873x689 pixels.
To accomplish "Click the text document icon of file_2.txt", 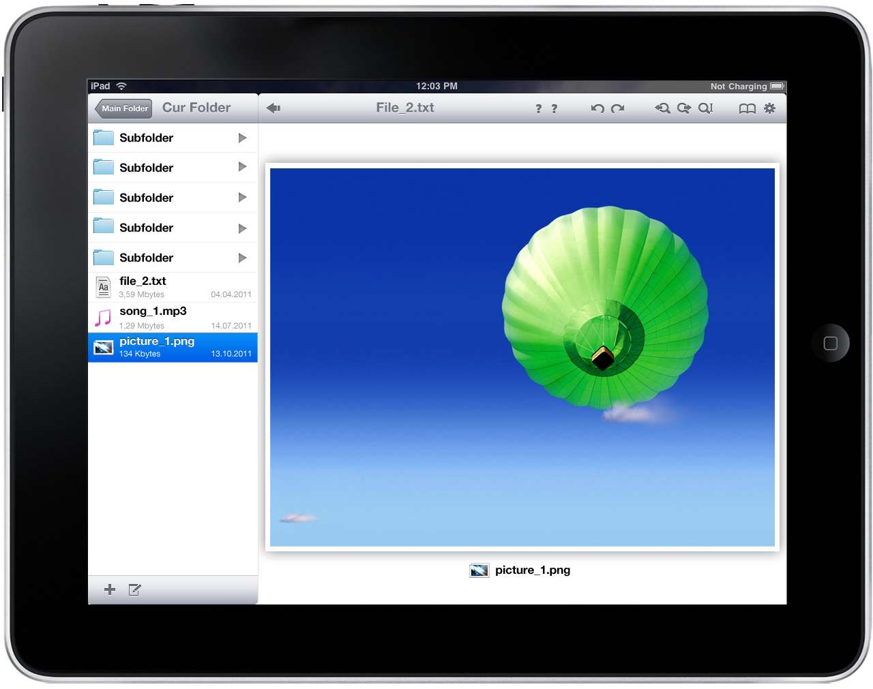I will (x=104, y=288).
